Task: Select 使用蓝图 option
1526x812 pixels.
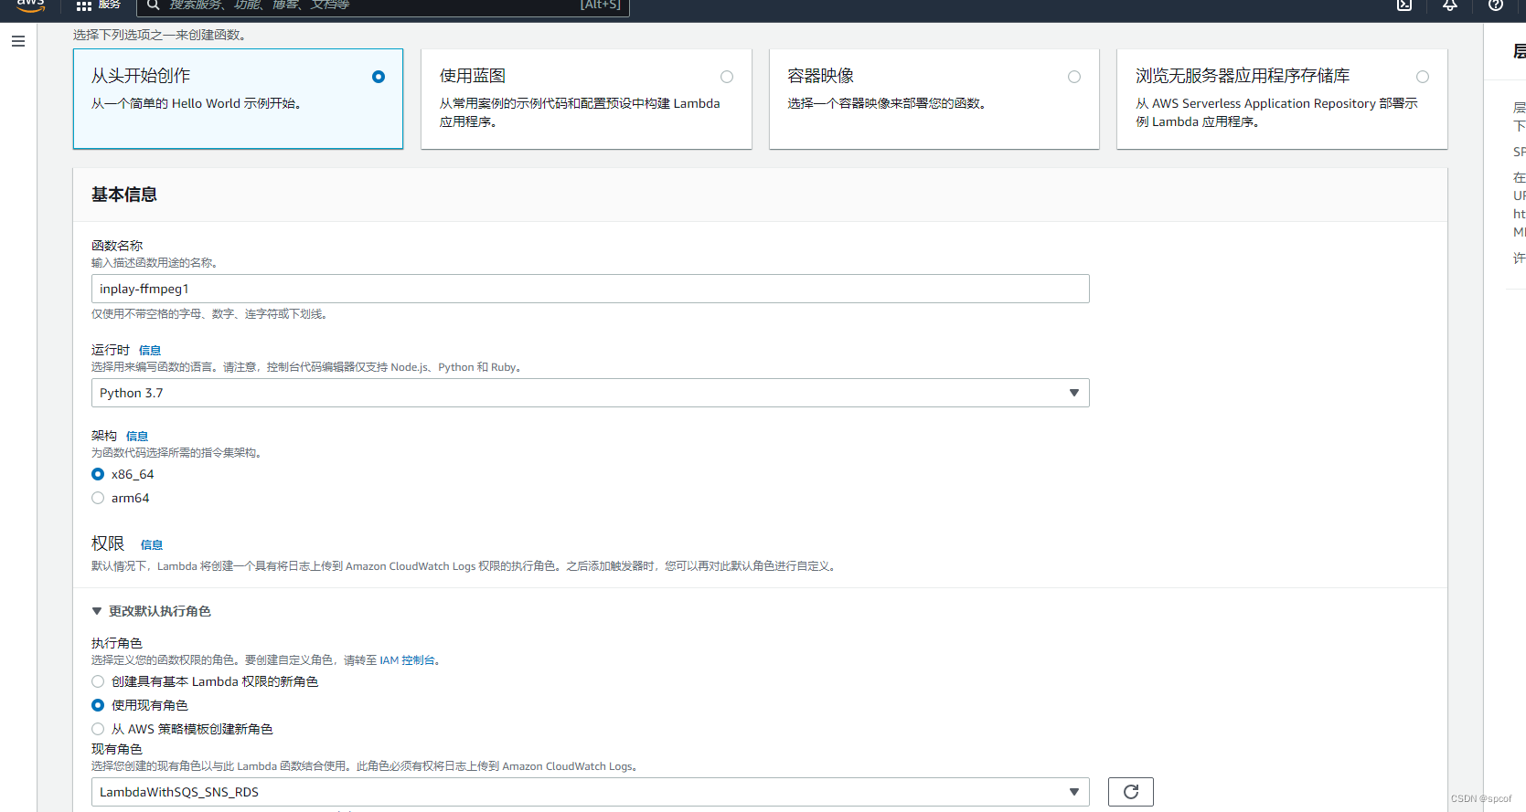Action: click(x=586, y=99)
